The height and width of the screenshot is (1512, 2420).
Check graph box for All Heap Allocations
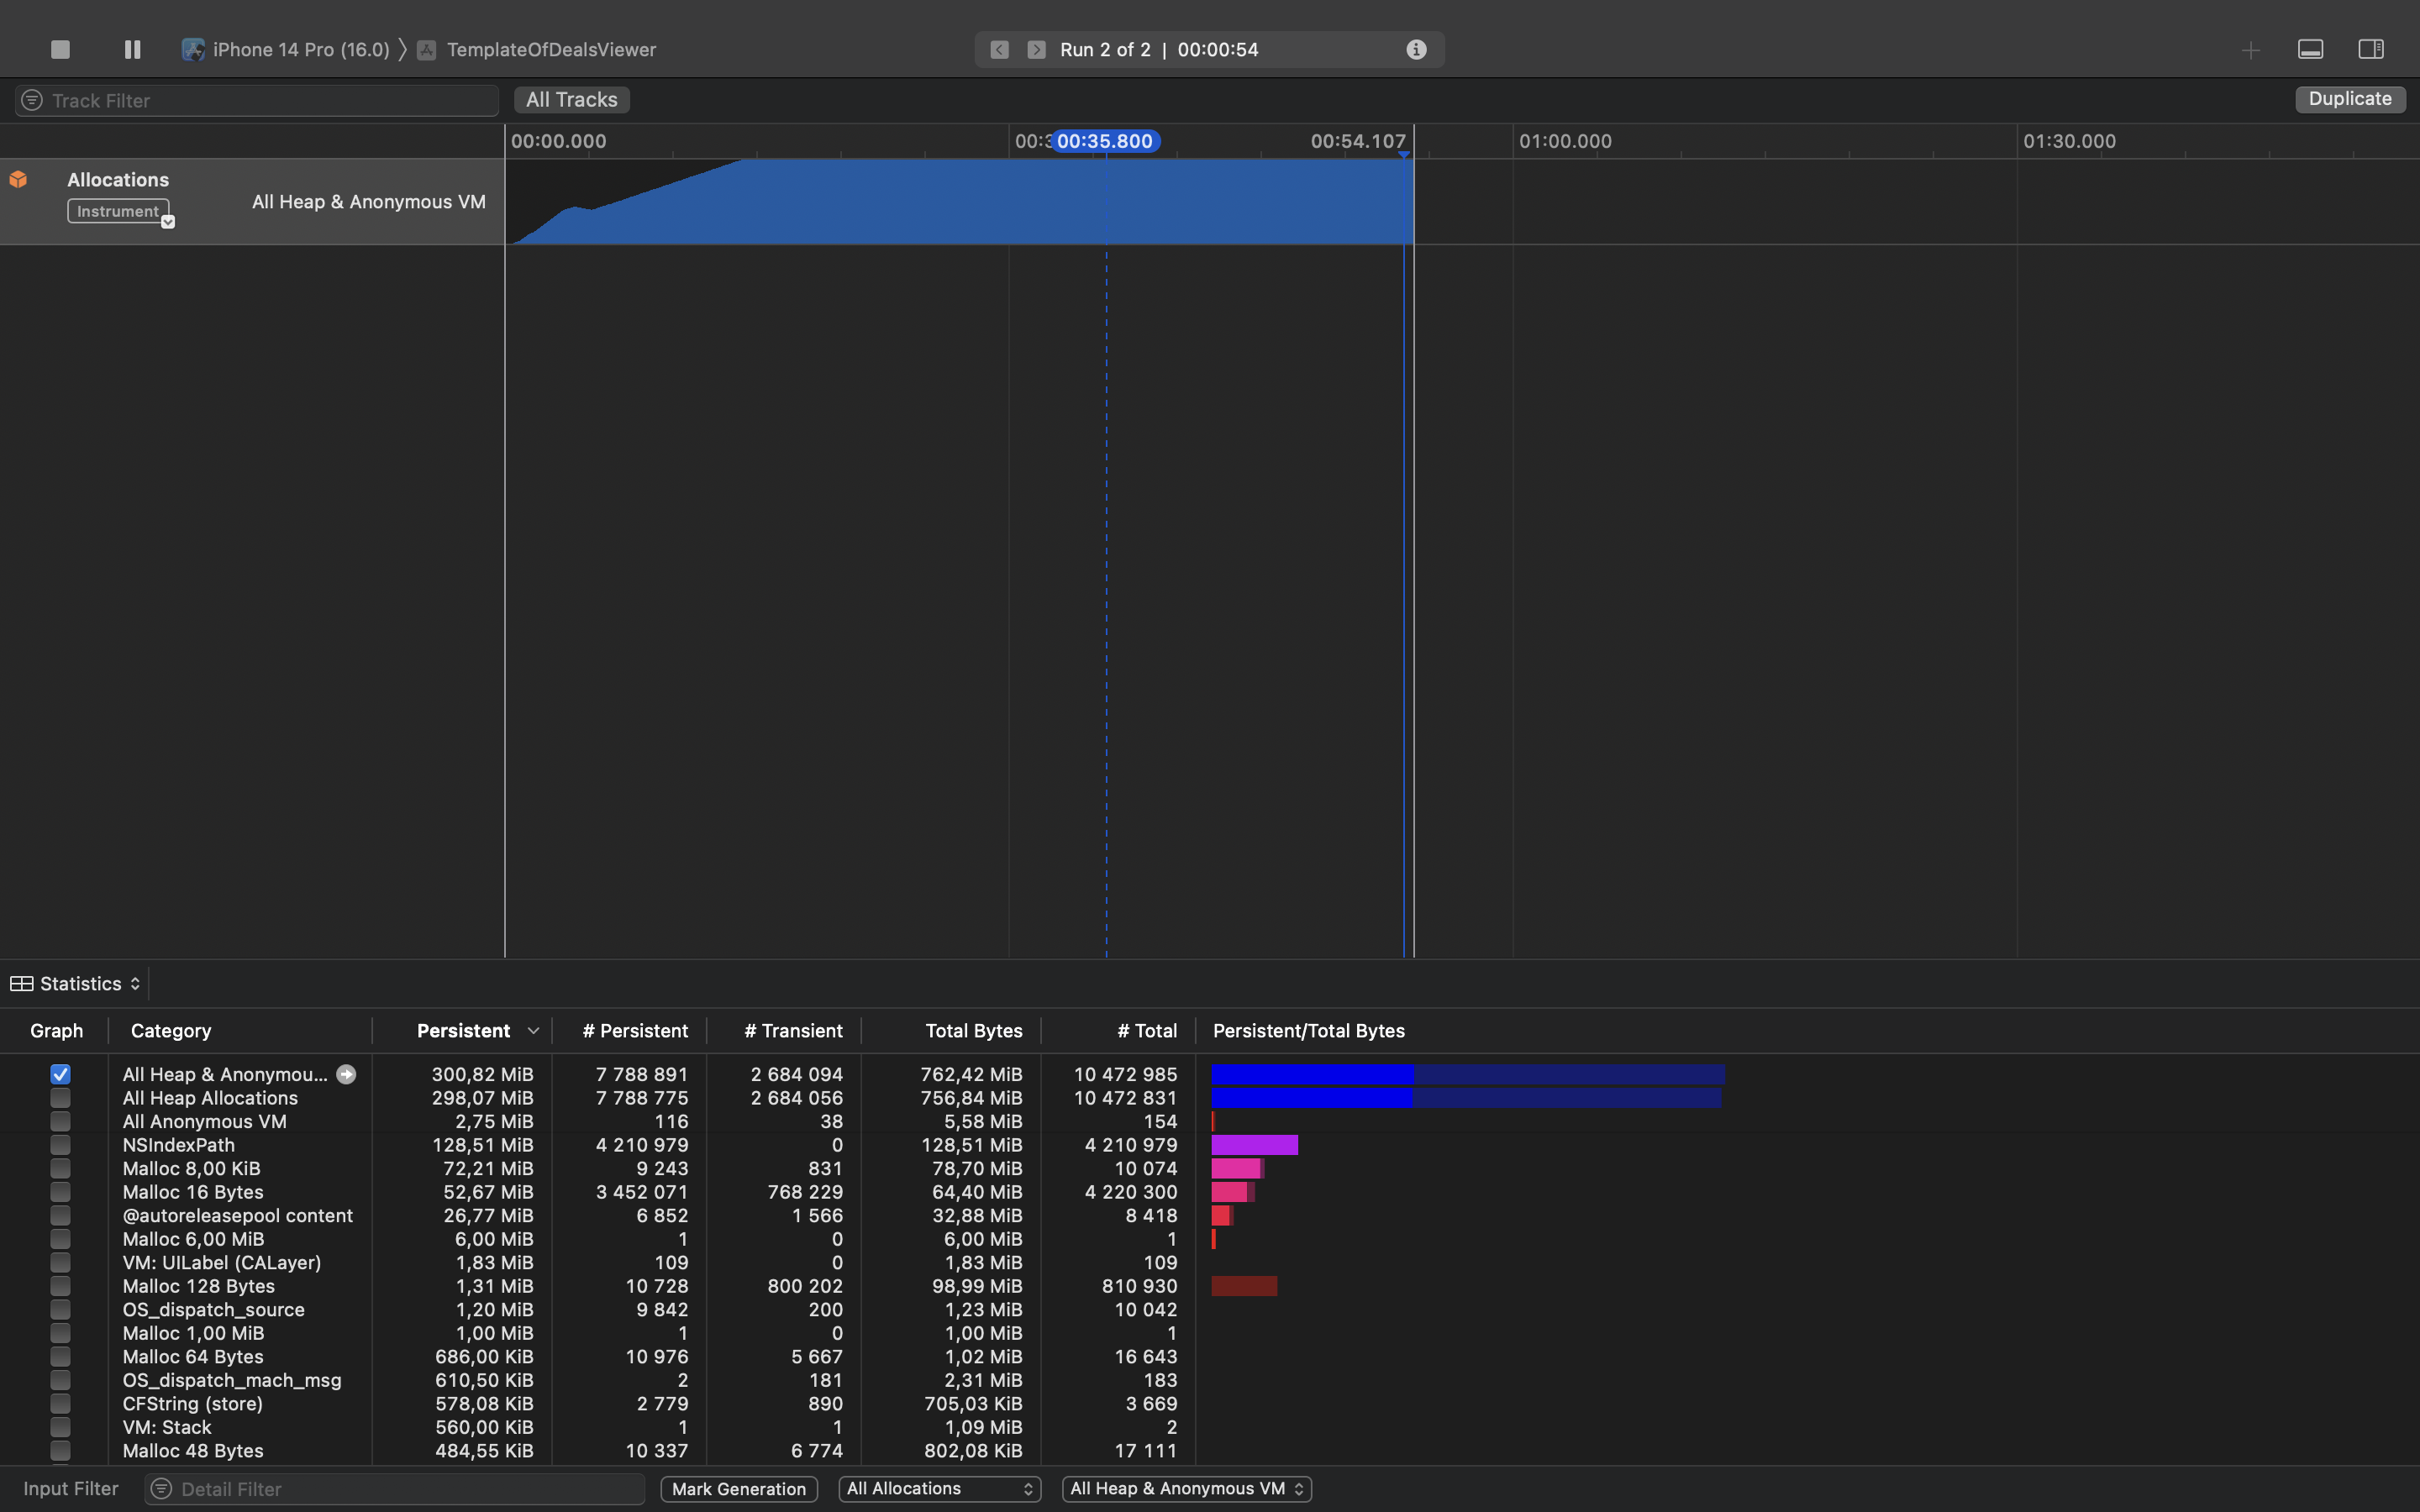(60, 1097)
